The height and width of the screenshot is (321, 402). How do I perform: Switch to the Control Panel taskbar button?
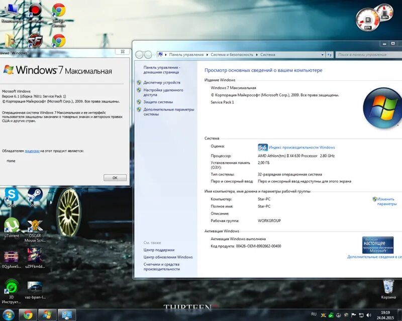point(67,315)
